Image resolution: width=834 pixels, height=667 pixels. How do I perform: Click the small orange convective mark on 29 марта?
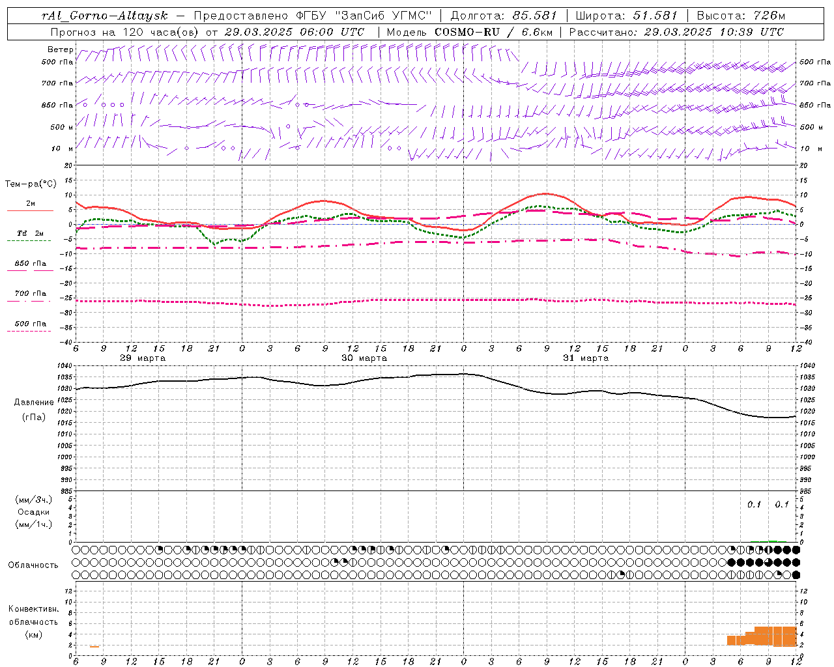click(94, 646)
